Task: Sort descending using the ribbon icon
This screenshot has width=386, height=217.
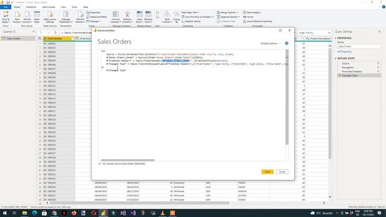Action: click(x=157, y=17)
